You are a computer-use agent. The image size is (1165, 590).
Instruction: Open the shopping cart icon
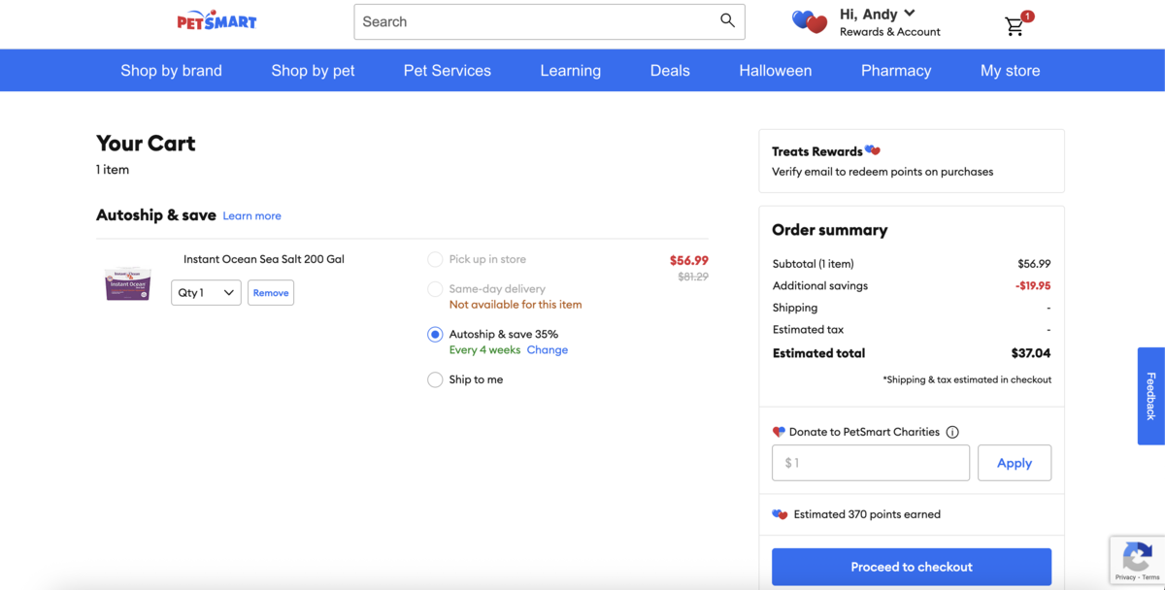(x=1015, y=26)
